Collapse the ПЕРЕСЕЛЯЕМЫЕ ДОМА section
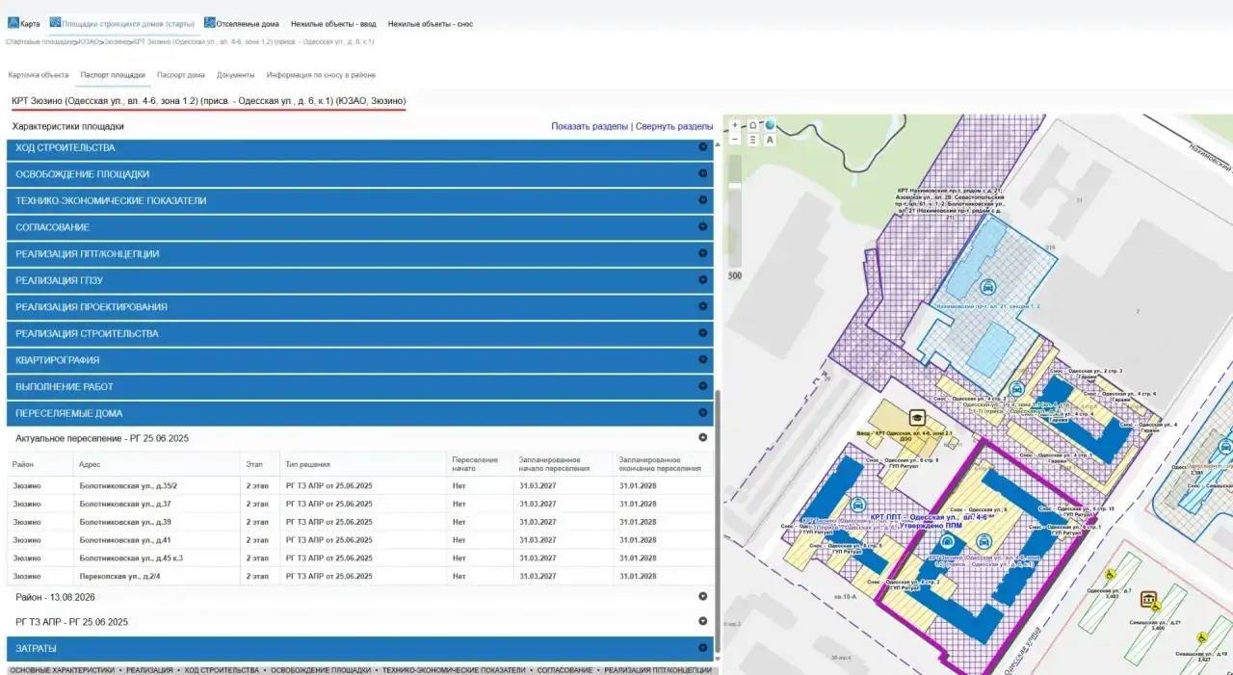The image size is (1233, 675). coord(360,413)
